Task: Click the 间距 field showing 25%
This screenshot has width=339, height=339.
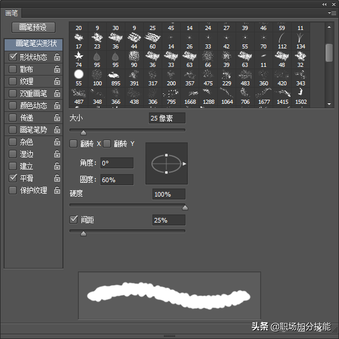Action: point(169,220)
